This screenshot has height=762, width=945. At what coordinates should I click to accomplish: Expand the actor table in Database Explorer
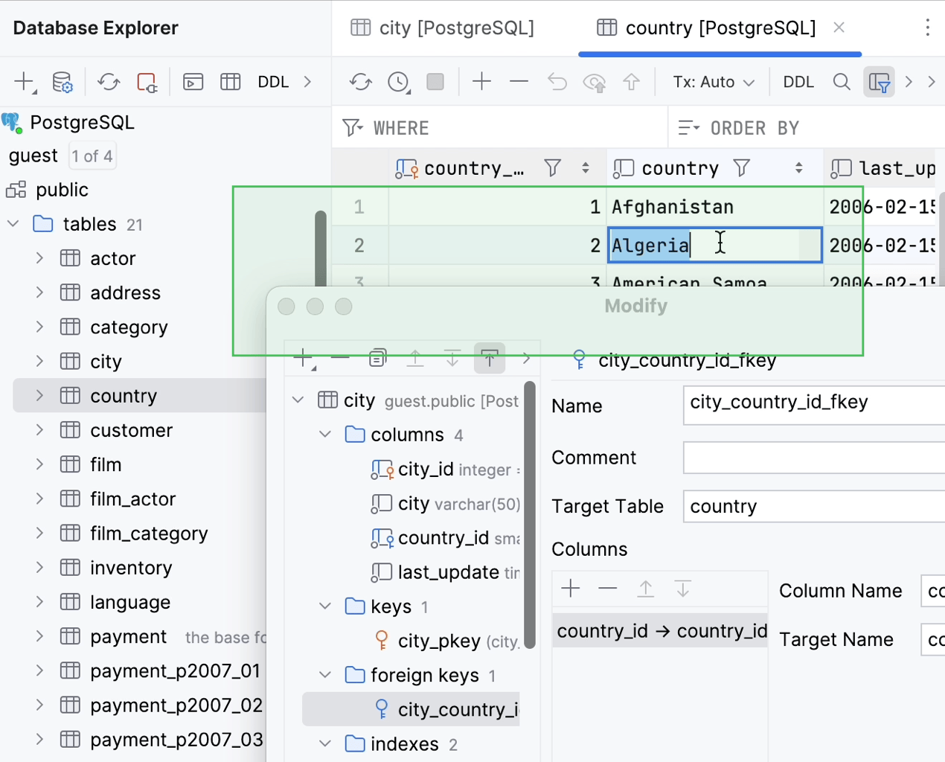[39, 258]
